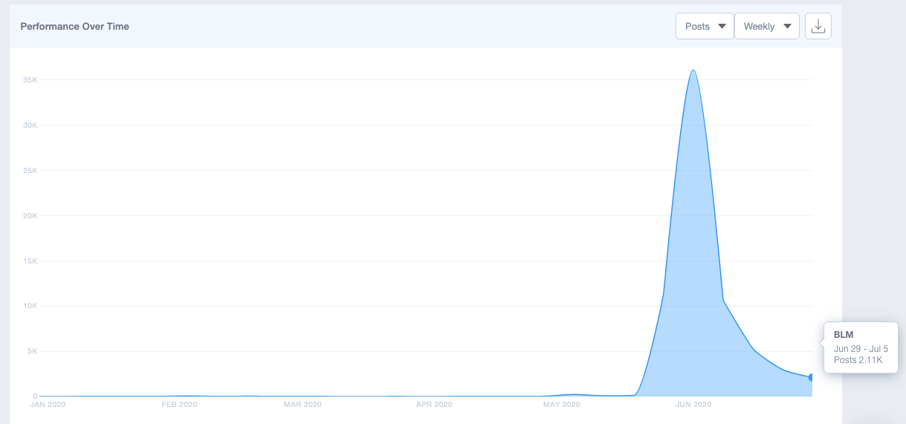
Task: Click the Performance Over Time heading
Action: tap(74, 26)
